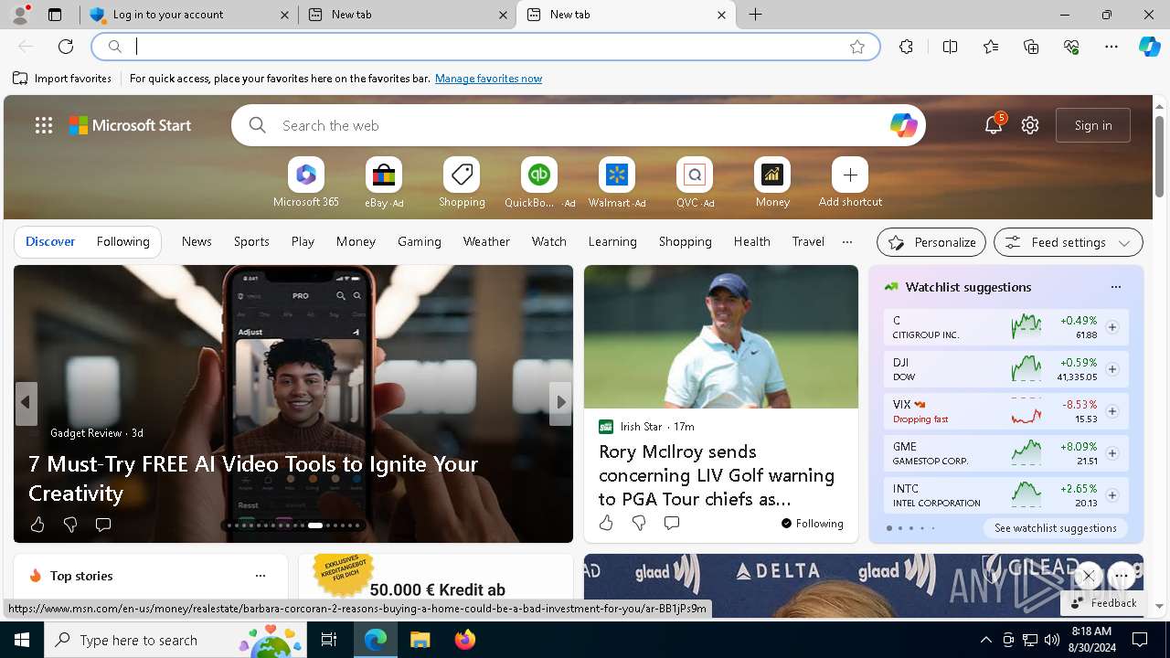Open the Sports category
The height and width of the screenshot is (658, 1170).
point(251,241)
